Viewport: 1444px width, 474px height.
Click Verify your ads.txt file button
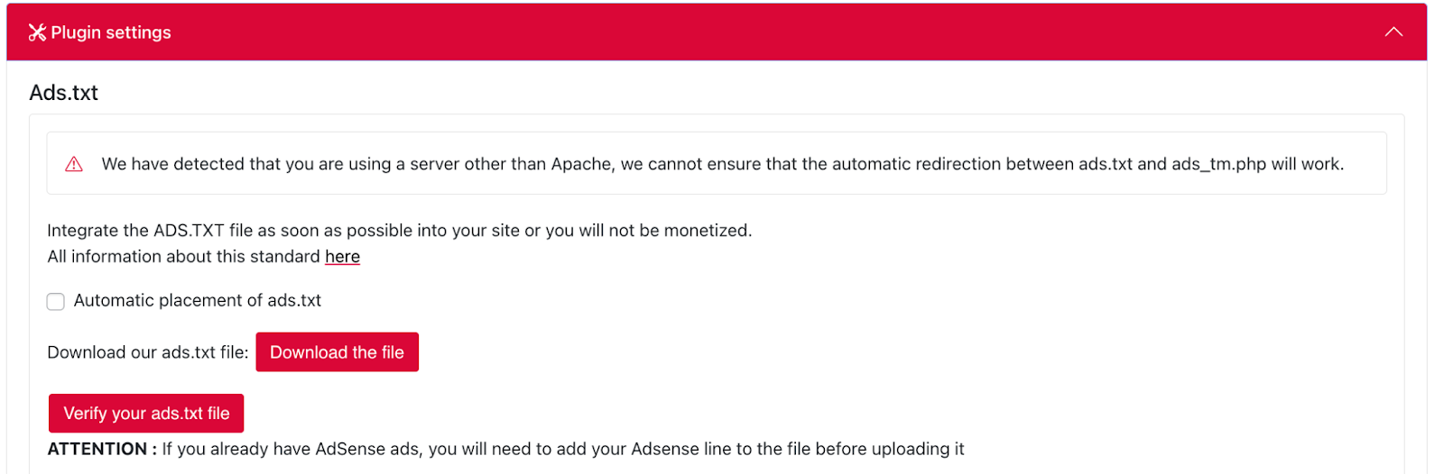146,414
